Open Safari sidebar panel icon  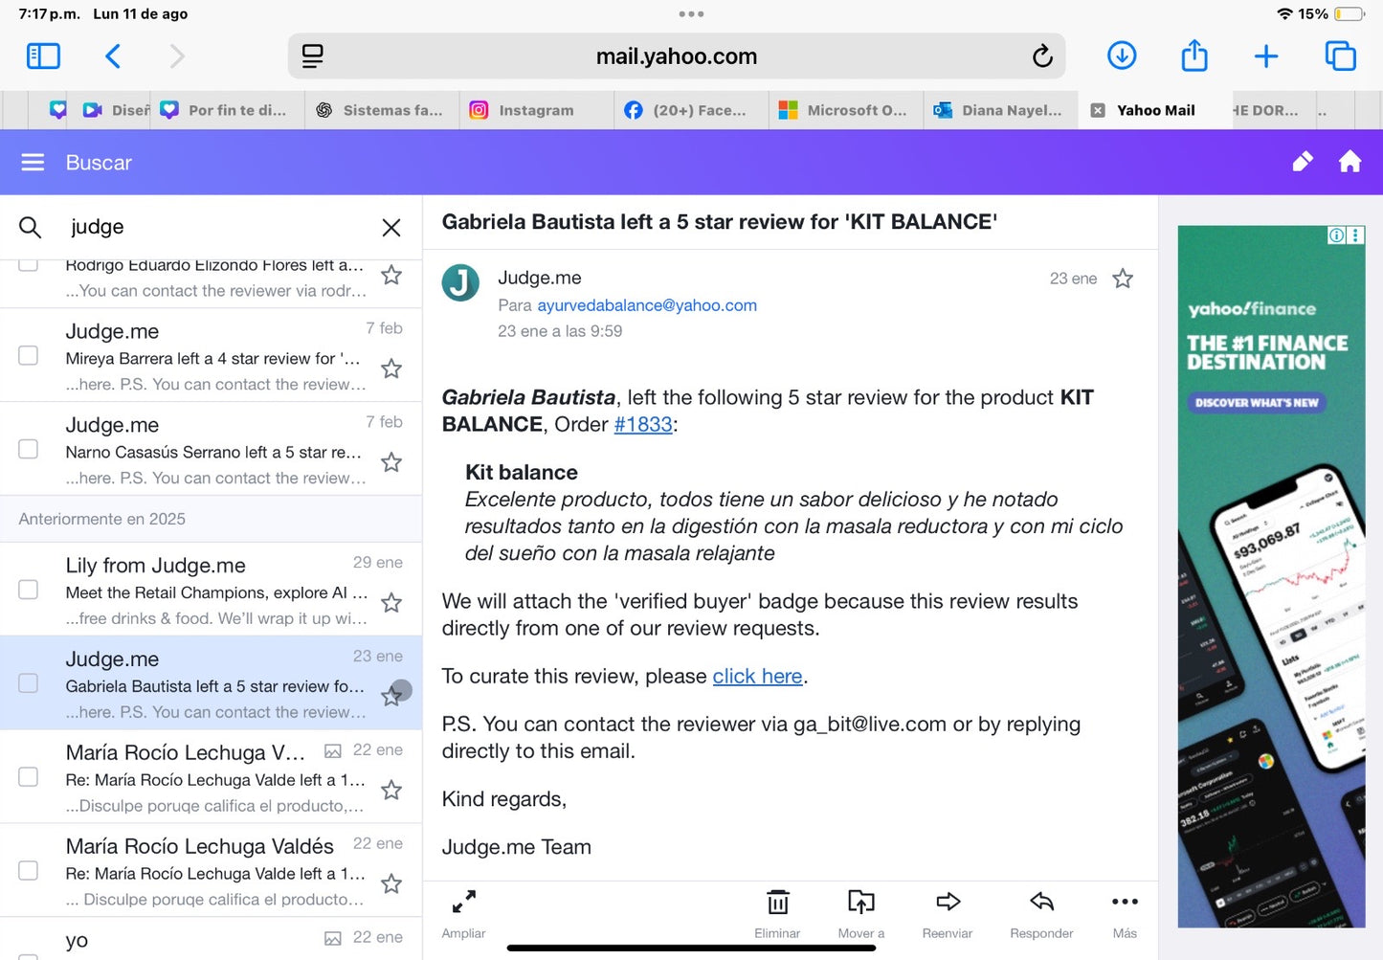coord(43,56)
